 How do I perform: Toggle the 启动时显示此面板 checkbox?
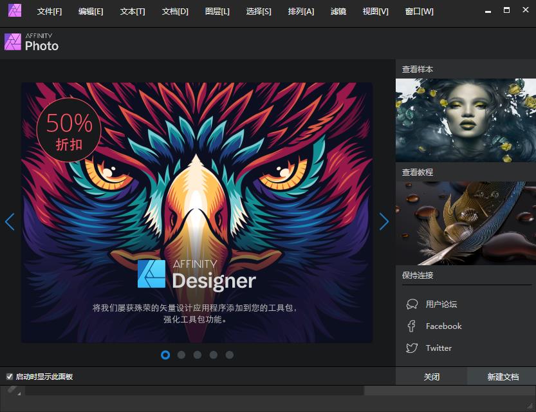pyautogui.click(x=9, y=376)
